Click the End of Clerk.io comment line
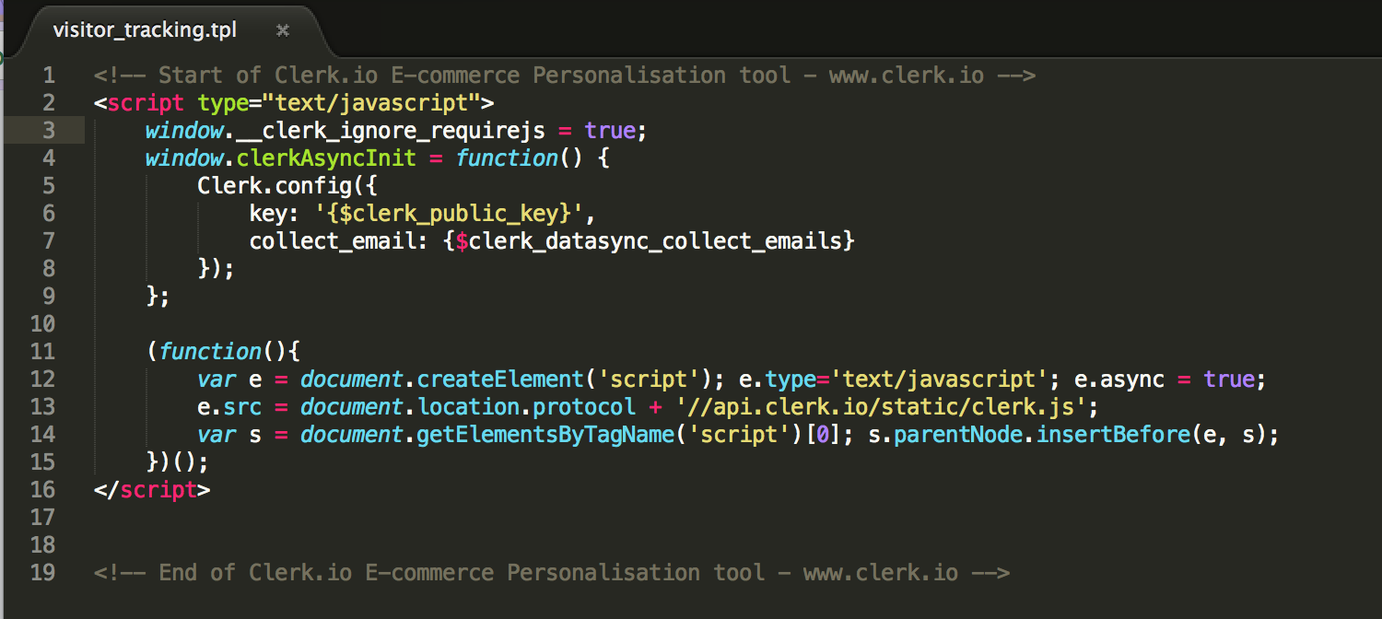Viewport: 1382px width, 619px height. pos(552,573)
